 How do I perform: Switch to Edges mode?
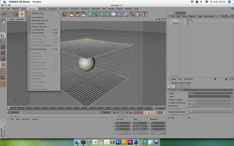pyautogui.click(x=3, y=53)
